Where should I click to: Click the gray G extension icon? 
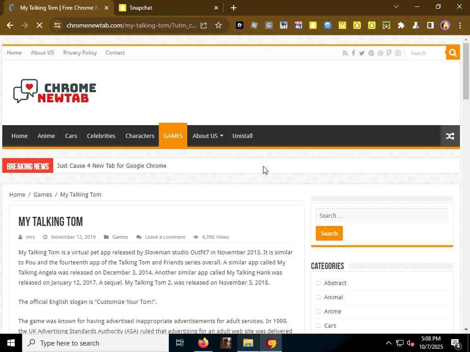point(269,26)
